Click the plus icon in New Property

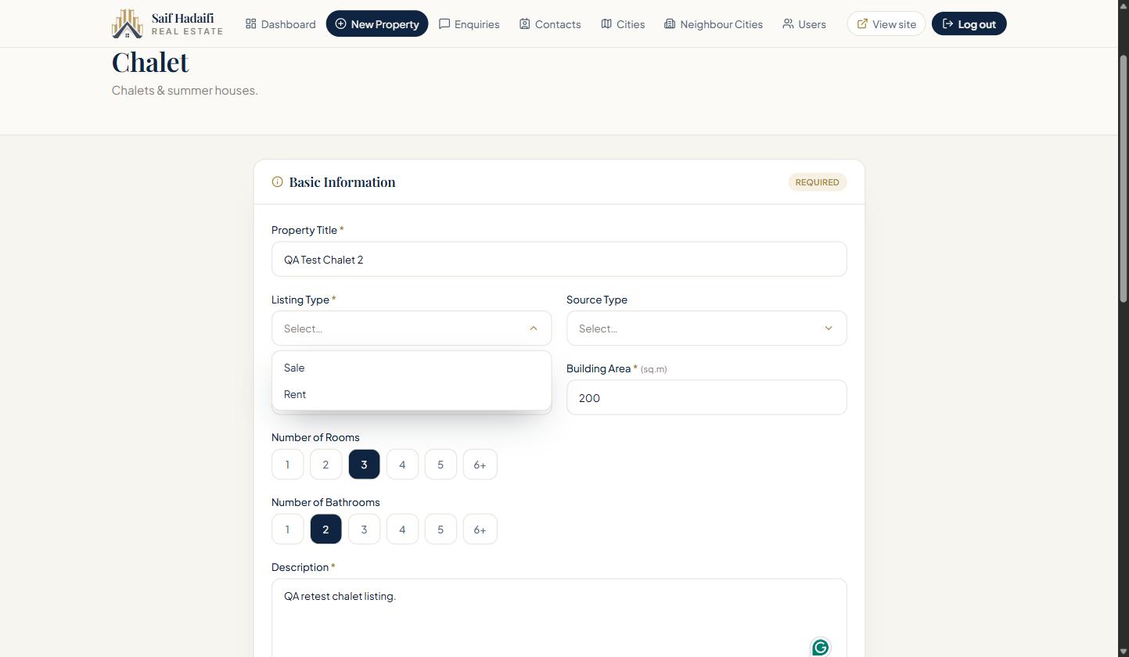pyautogui.click(x=340, y=23)
